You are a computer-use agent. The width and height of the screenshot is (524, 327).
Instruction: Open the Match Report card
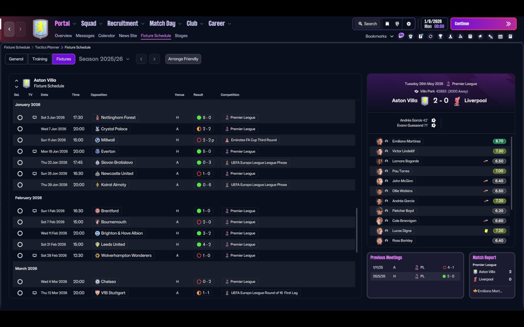tap(492, 275)
